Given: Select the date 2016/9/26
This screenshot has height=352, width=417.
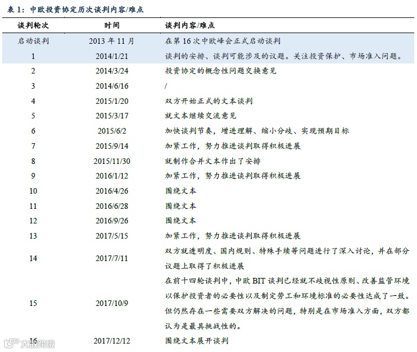Looking at the screenshot, I should pos(112,221).
